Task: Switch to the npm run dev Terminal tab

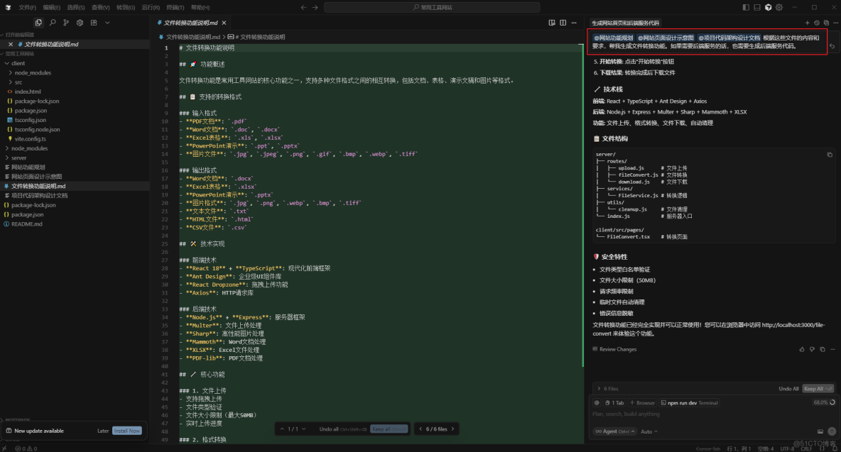Action: point(690,403)
